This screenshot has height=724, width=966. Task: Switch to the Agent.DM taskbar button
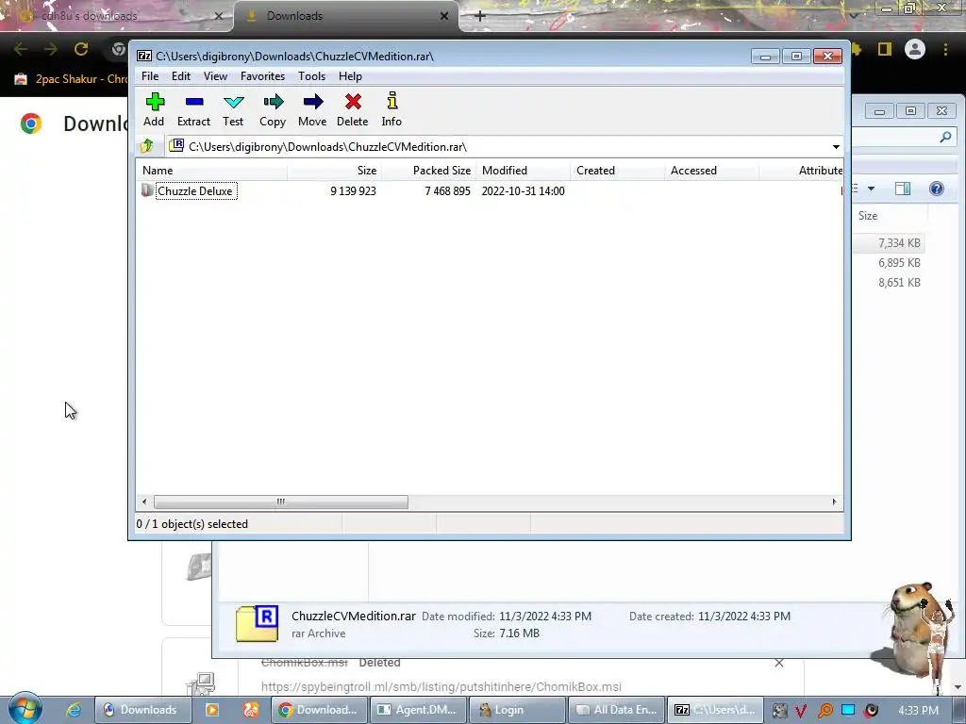(418, 710)
